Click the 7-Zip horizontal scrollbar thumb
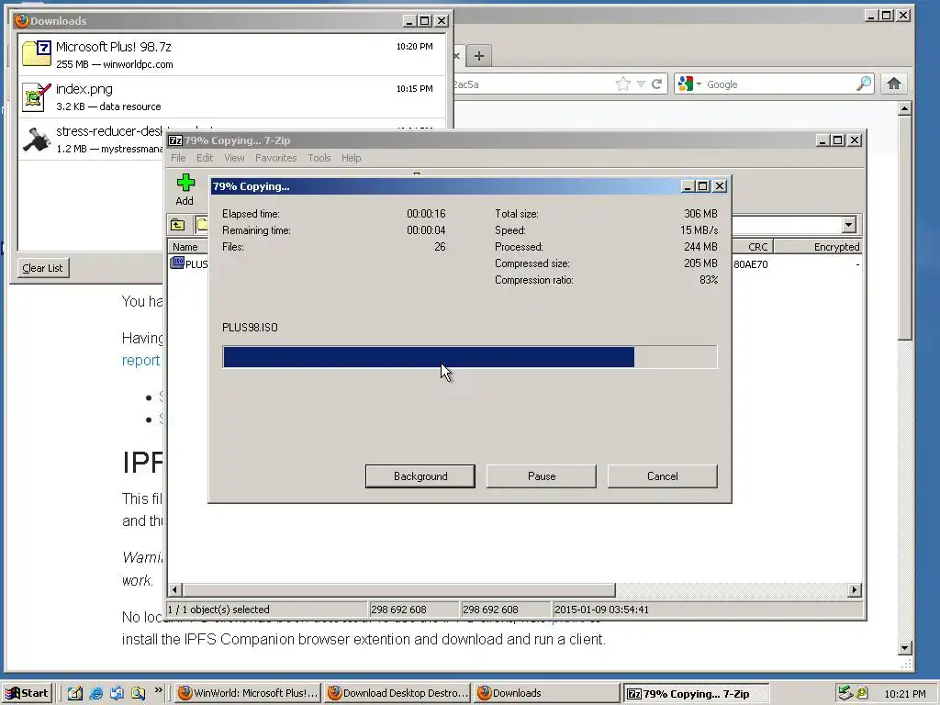Viewport: 940px width, 705px height. pyautogui.click(x=399, y=590)
